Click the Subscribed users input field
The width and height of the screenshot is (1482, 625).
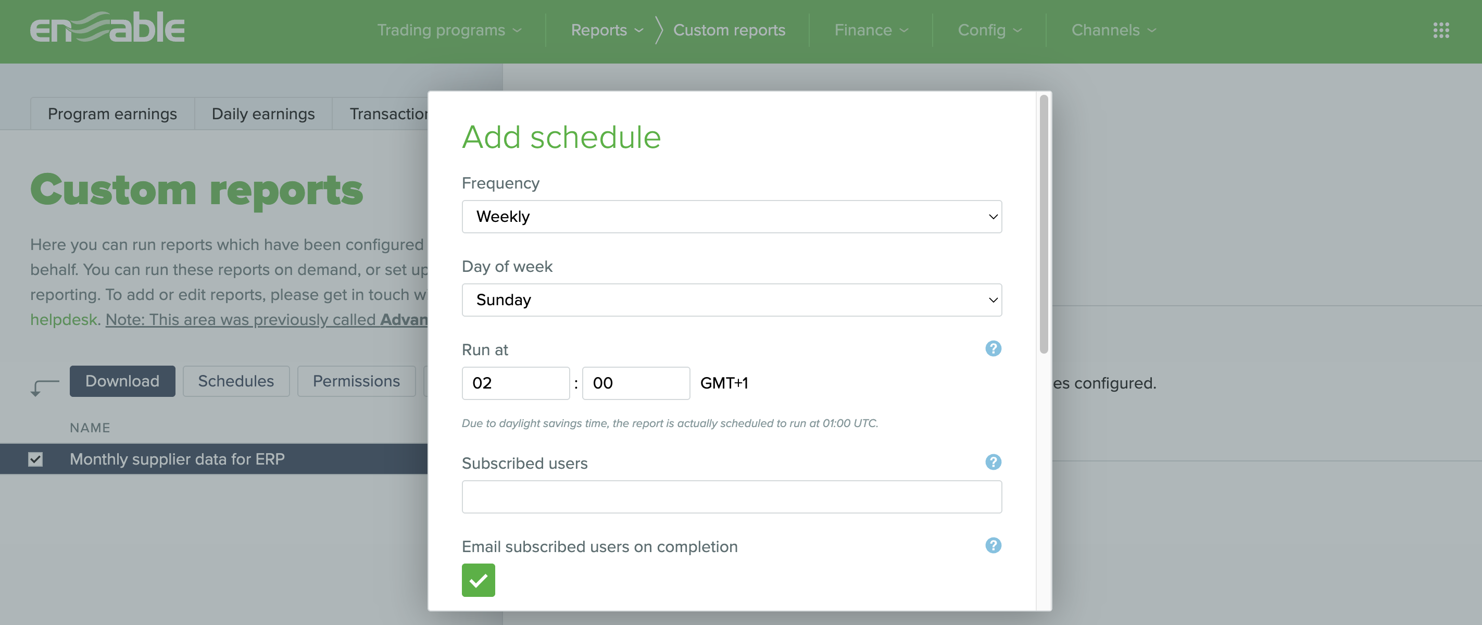click(731, 496)
